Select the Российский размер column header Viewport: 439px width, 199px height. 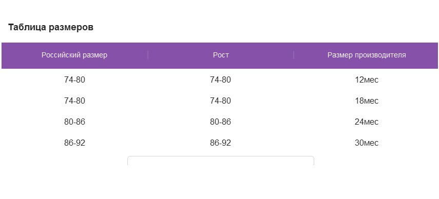tap(74, 55)
